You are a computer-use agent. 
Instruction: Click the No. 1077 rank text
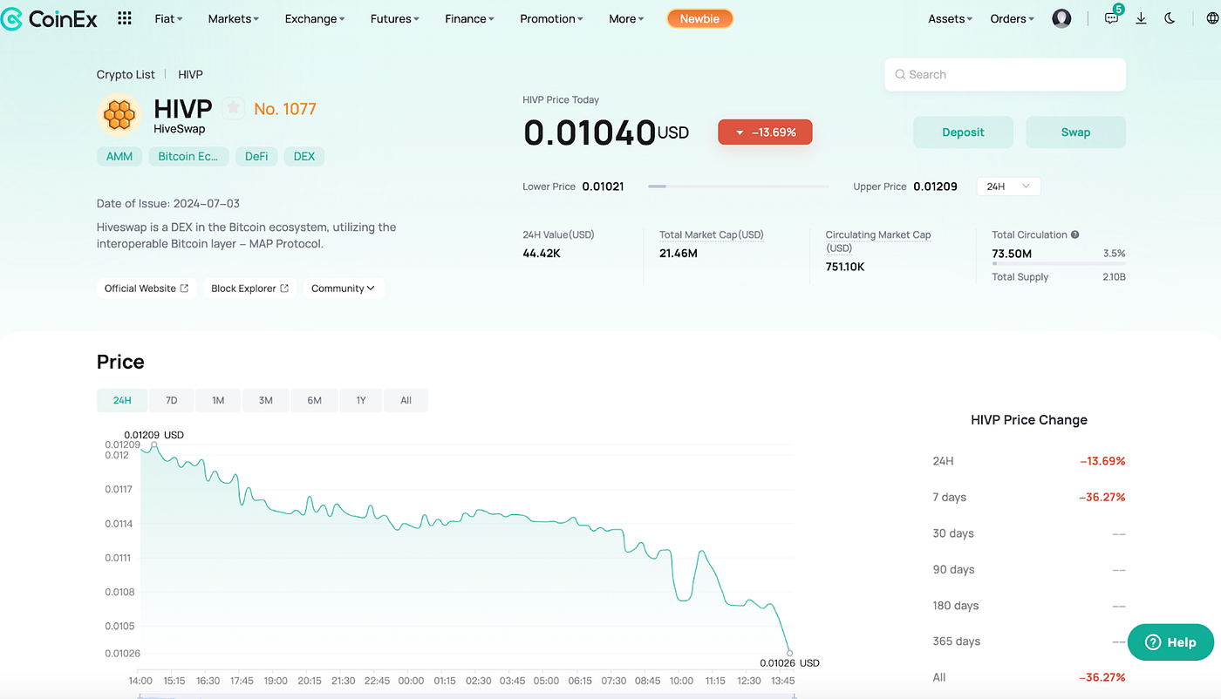[x=285, y=109]
